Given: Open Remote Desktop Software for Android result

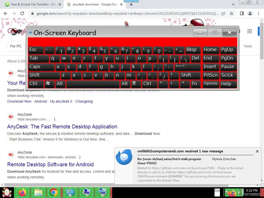Looking at the screenshot, I should point(51,164).
